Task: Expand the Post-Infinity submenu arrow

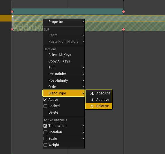Action: coord(83,81)
